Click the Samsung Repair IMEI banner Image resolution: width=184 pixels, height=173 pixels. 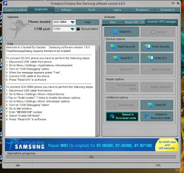tap(92, 145)
